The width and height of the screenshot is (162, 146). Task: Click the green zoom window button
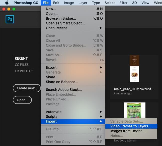(x=14, y=9)
